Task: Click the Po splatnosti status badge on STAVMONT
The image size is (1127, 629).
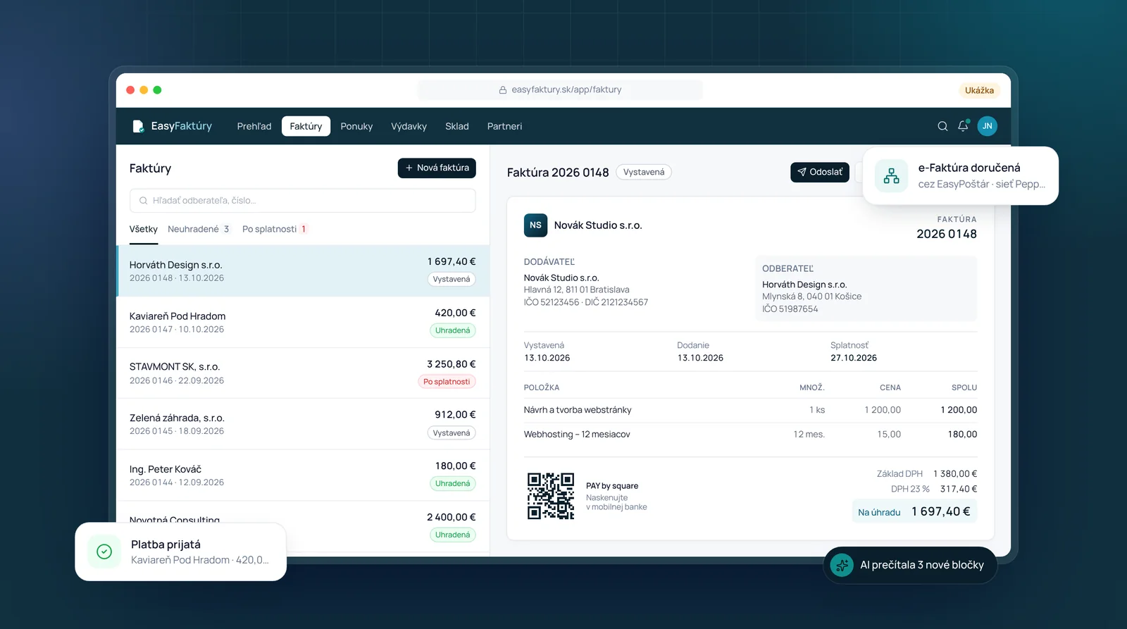Action: (447, 382)
